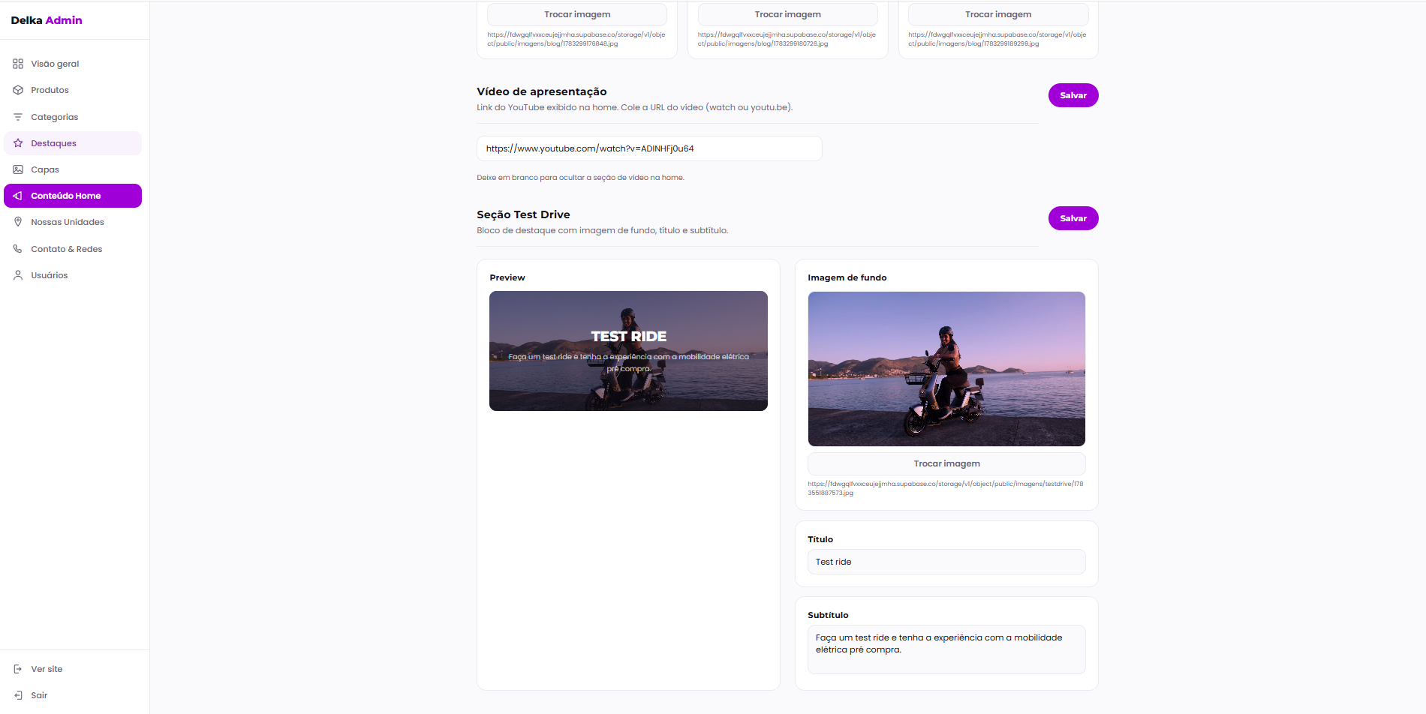The height and width of the screenshot is (714, 1426).
Task: Click the Imagem de fundo label
Action: point(847,277)
